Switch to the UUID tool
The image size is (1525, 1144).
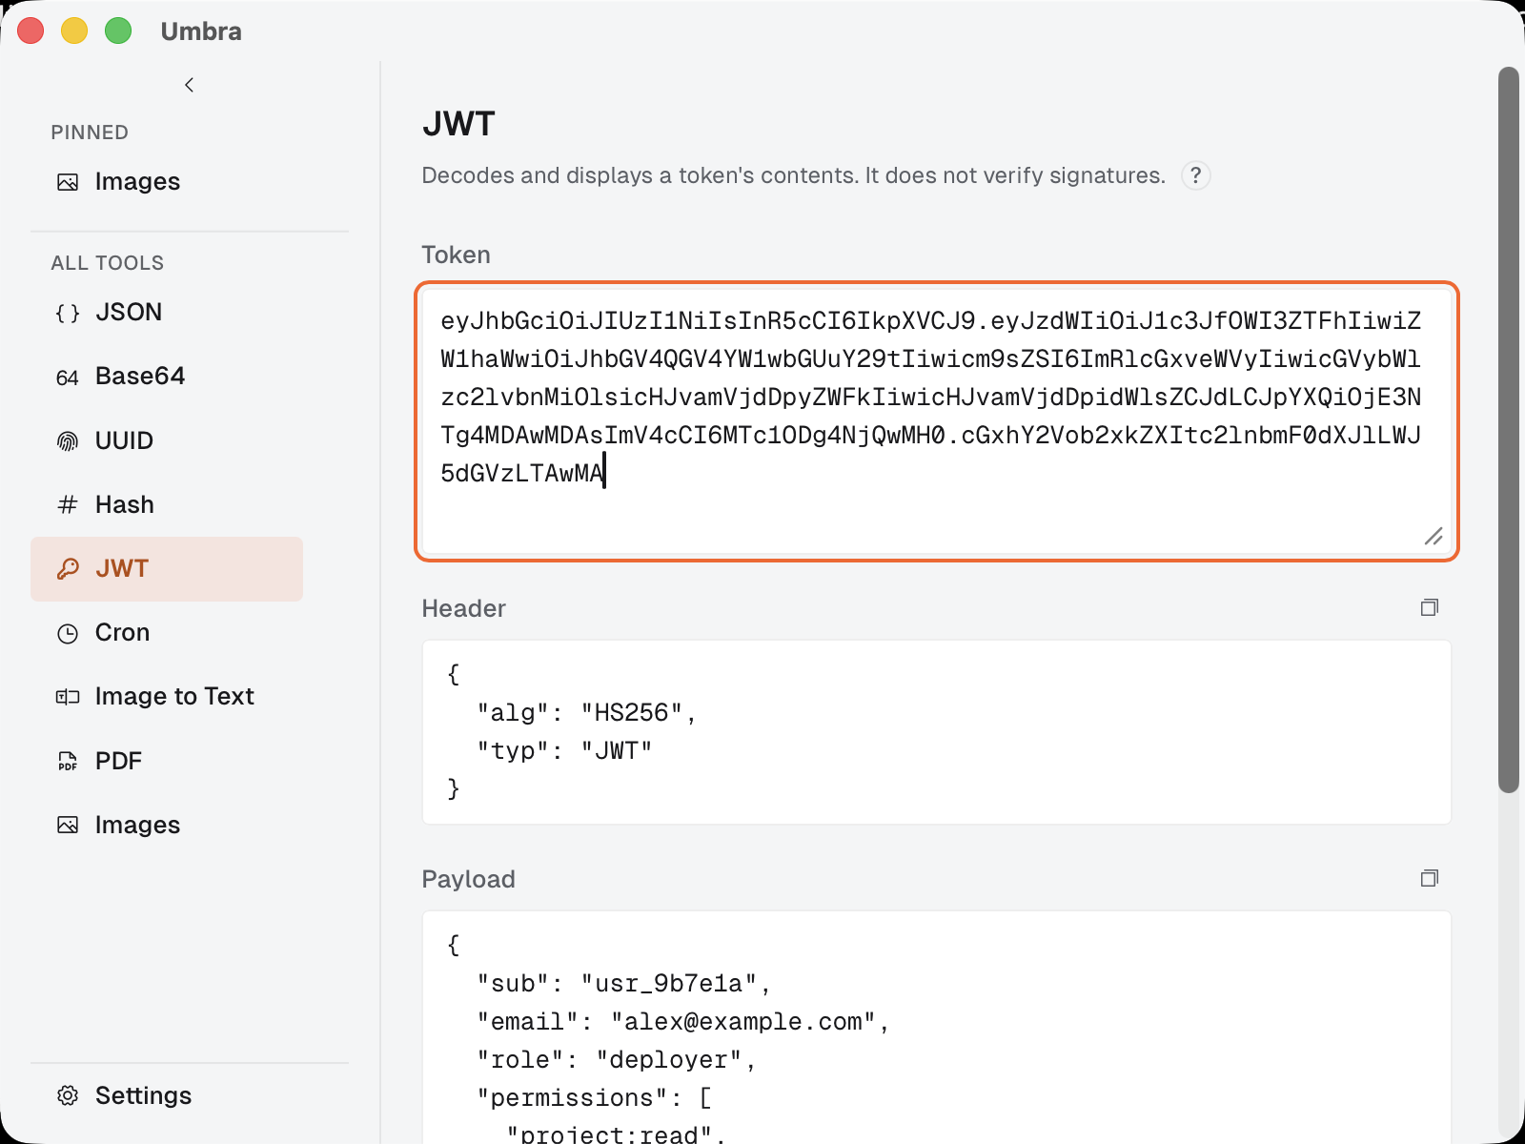pos(167,440)
